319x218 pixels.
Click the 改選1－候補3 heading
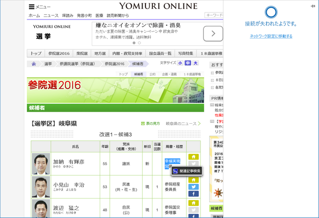(115, 135)
